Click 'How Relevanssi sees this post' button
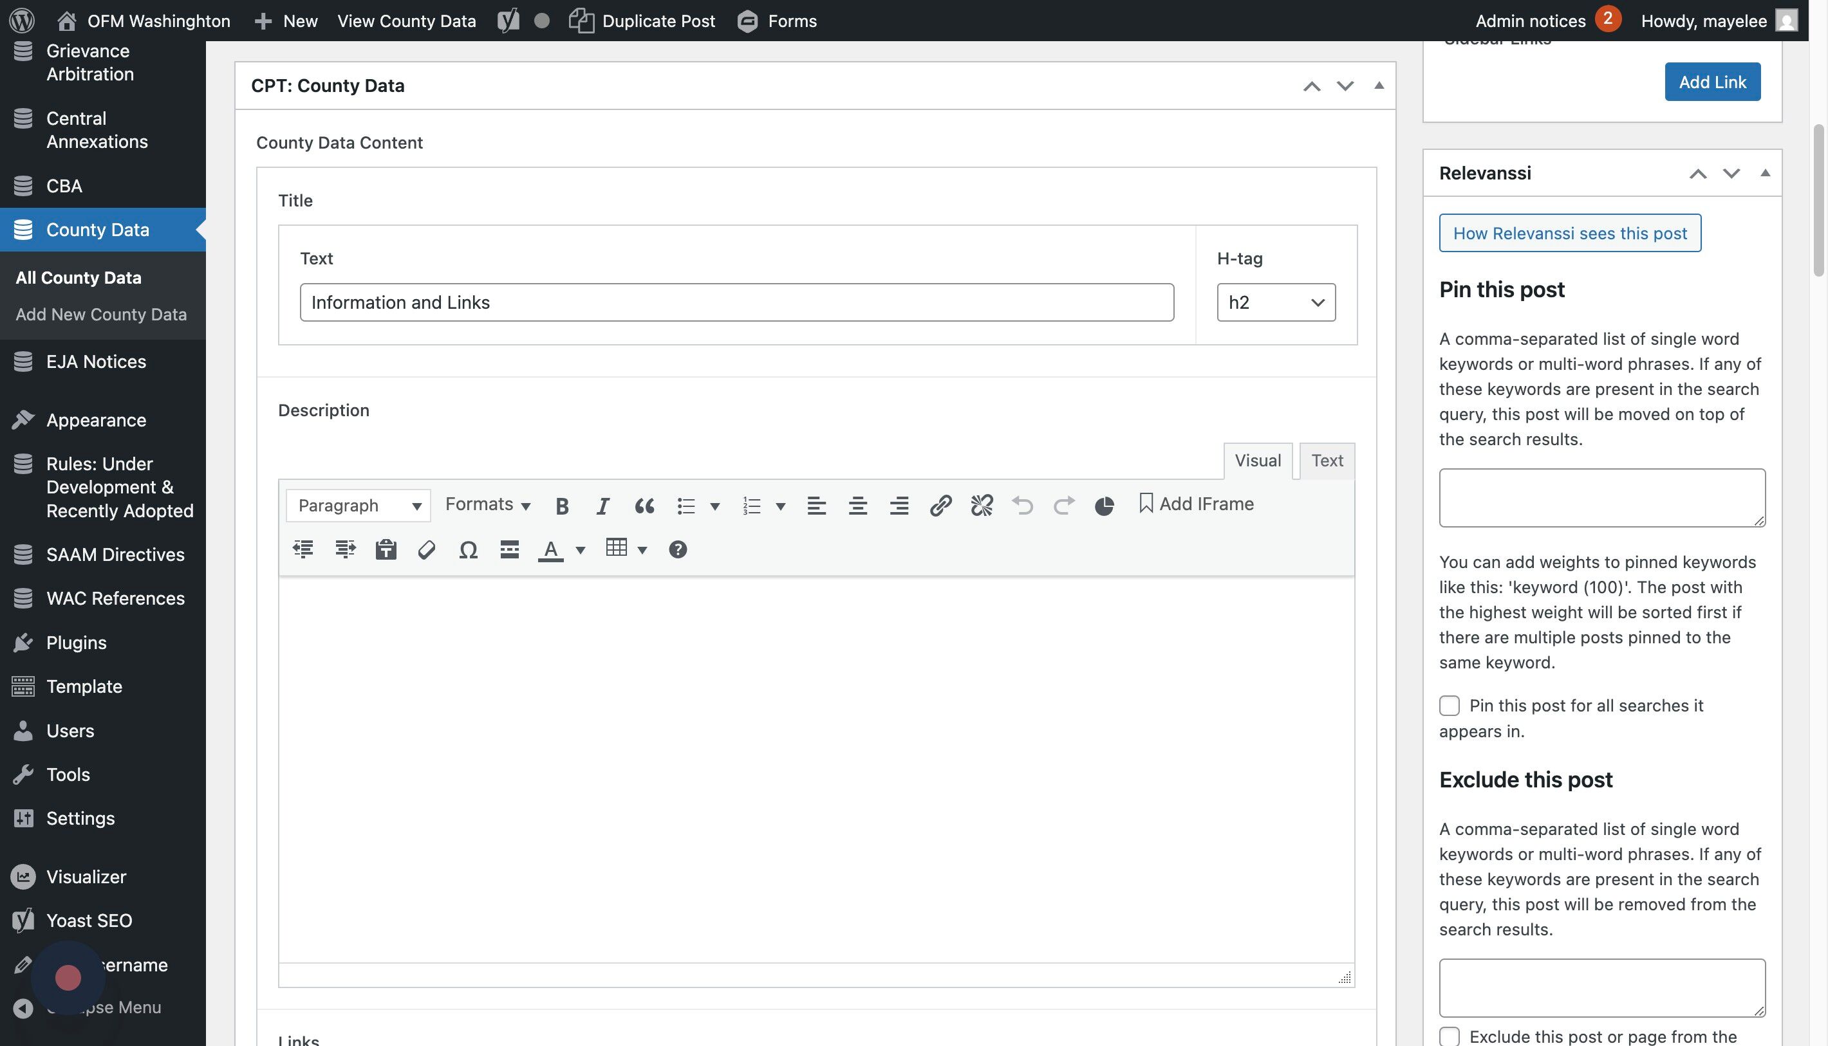 pyautogui.click(x=1569, y=234)
